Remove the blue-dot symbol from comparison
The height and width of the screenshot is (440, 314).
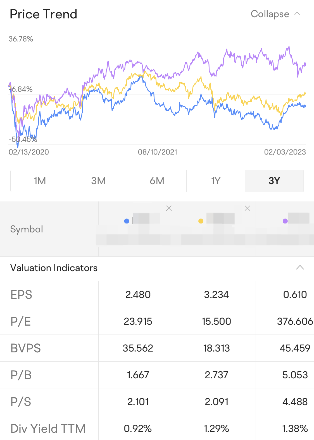pos(169,208)
